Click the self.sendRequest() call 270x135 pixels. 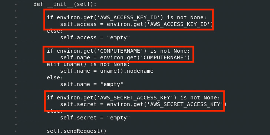tap(77, 131)
